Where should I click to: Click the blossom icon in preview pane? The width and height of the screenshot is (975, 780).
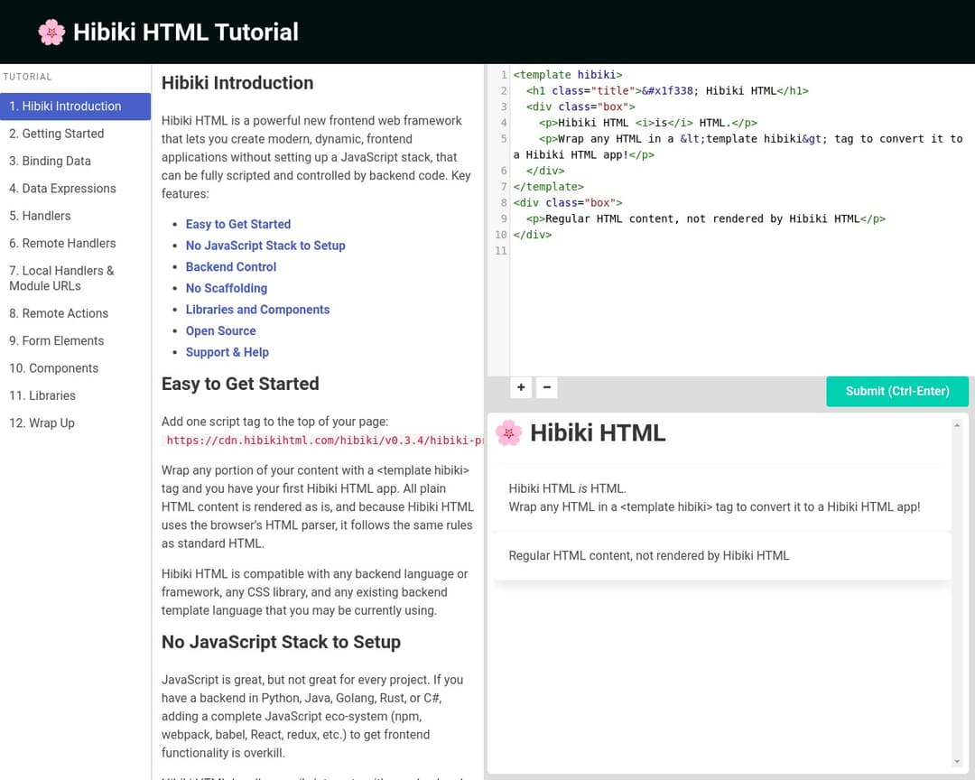pos(508,433)
